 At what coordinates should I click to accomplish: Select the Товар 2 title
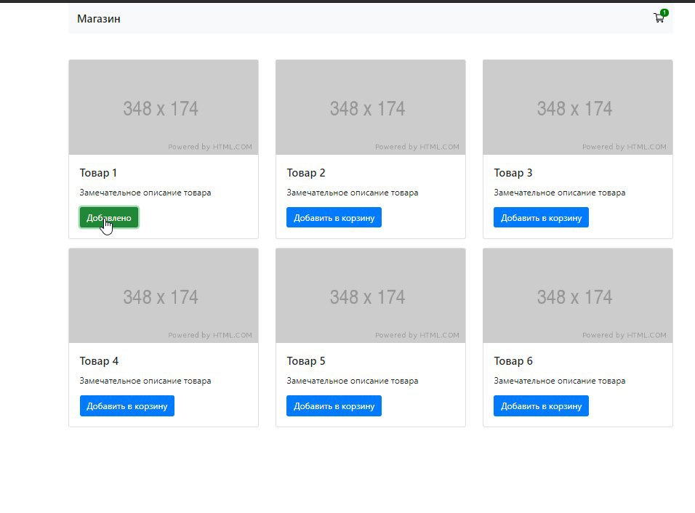[x=306, y=173]
